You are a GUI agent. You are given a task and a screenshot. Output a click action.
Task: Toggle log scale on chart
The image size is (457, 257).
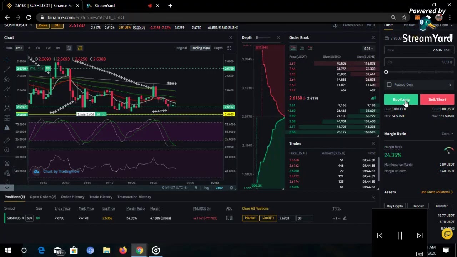click(206, 188)
